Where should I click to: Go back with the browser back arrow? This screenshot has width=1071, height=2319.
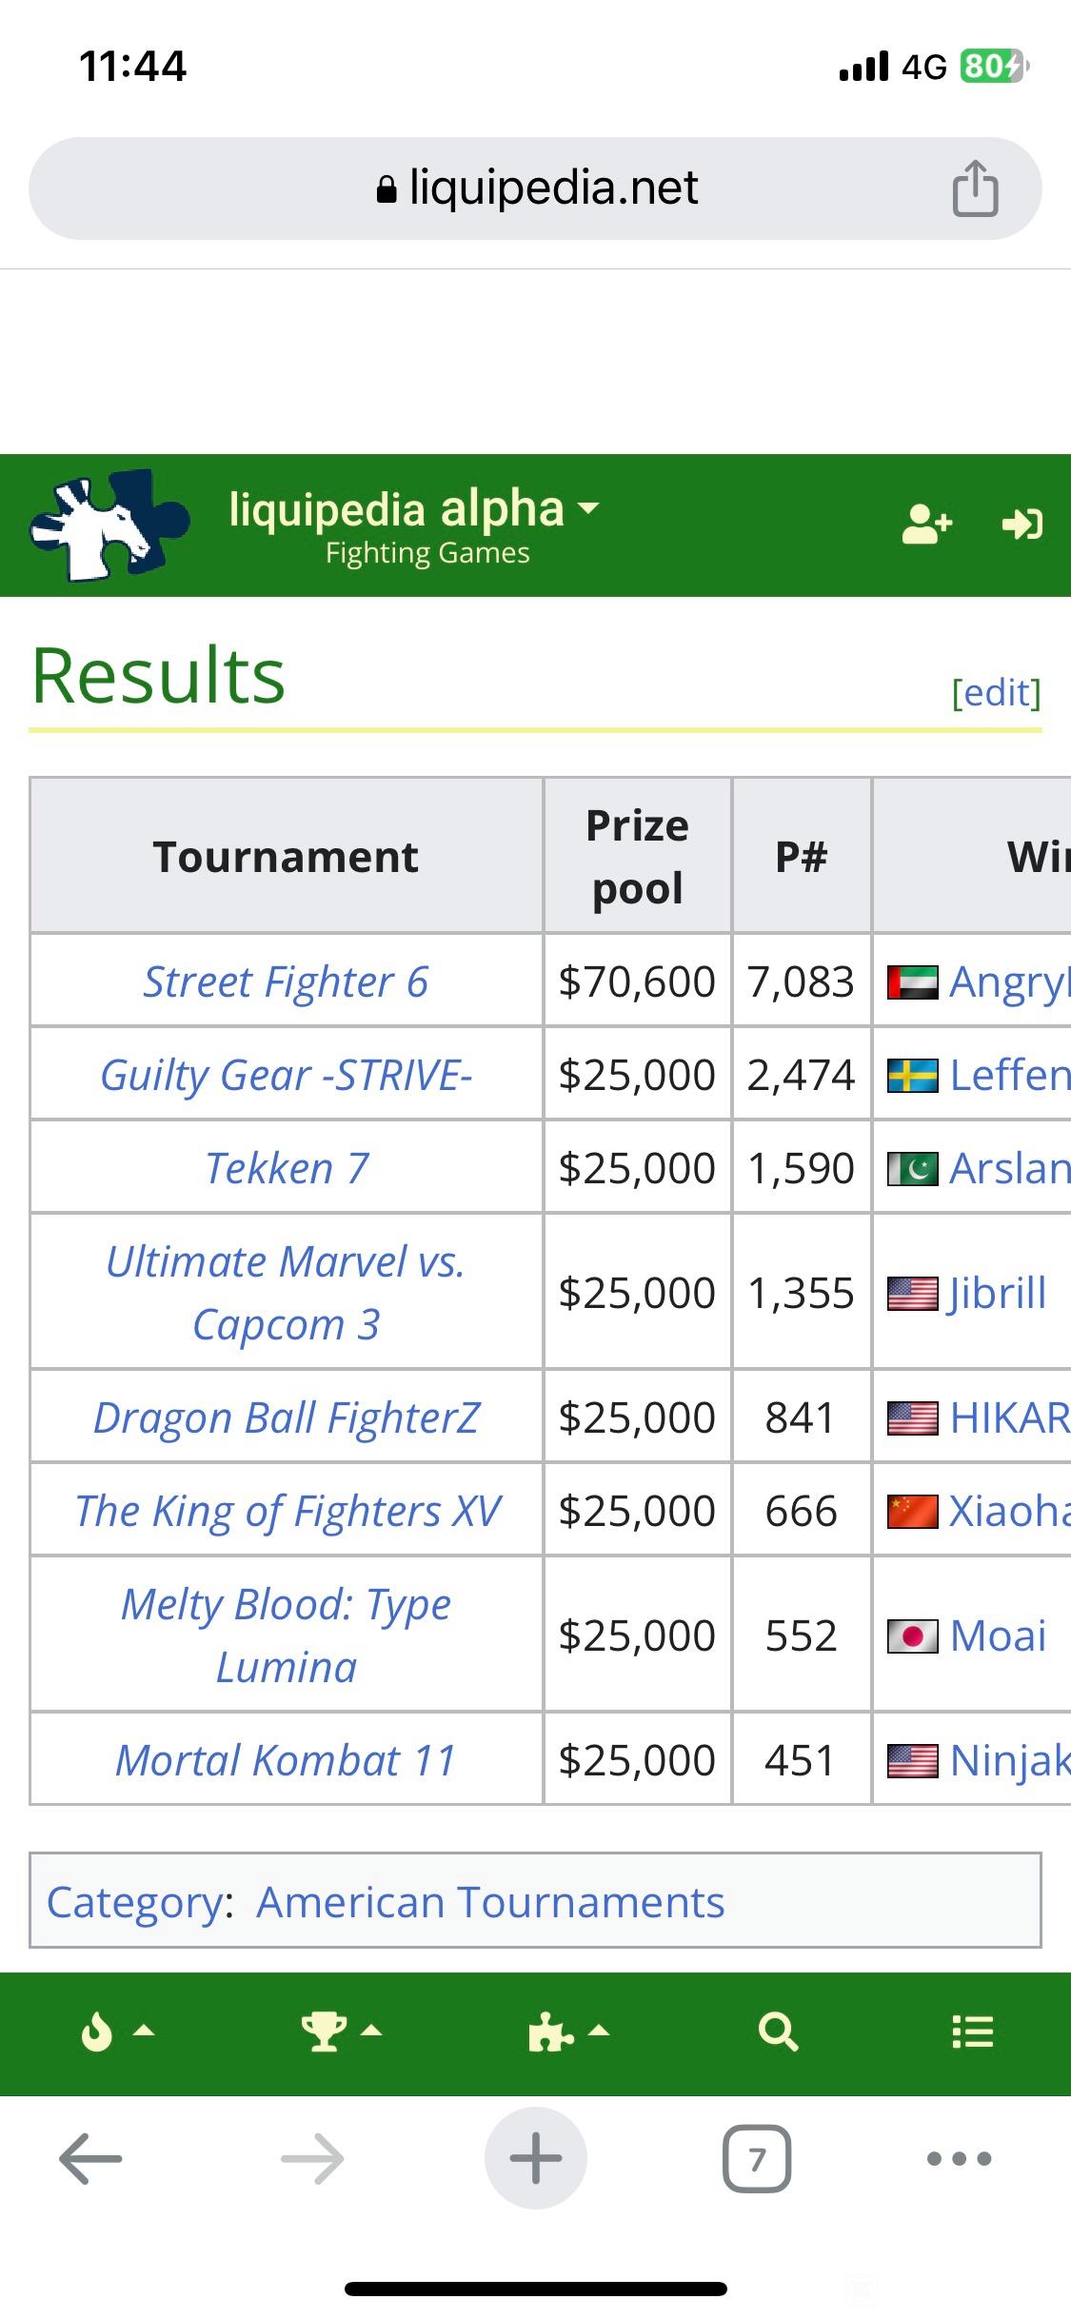(90, 2159)
